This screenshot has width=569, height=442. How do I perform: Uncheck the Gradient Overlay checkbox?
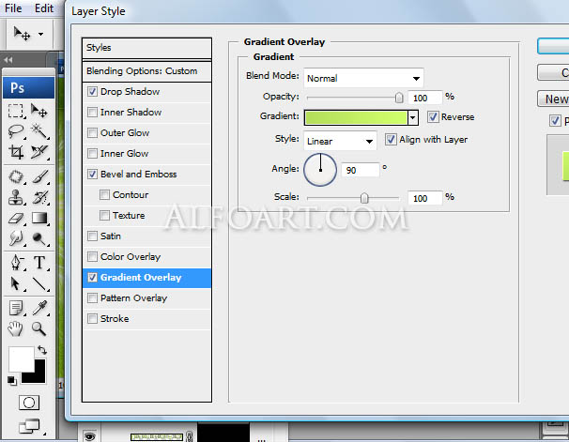pos(92,278)
